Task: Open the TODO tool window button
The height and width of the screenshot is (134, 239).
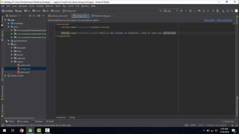Action: 10,121
